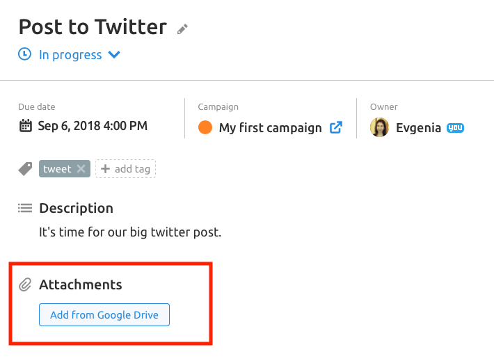Click the external link icon beside campaign
The height and width of the screenshot is (361, 494).
[336, 127]
